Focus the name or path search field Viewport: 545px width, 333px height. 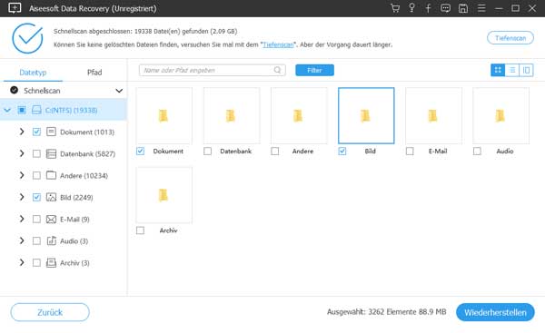[x=212, y=70]
